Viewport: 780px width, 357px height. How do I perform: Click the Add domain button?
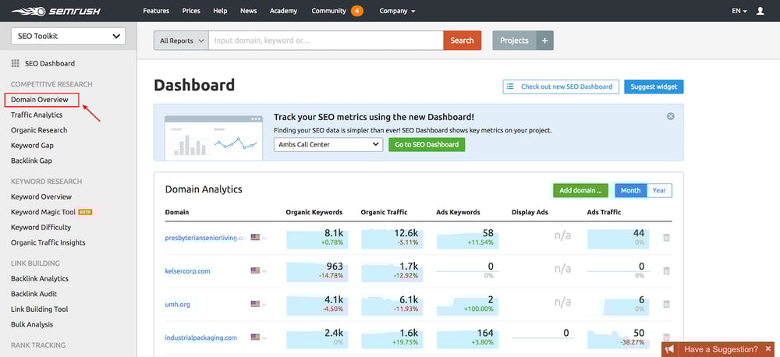coord(581,190)
